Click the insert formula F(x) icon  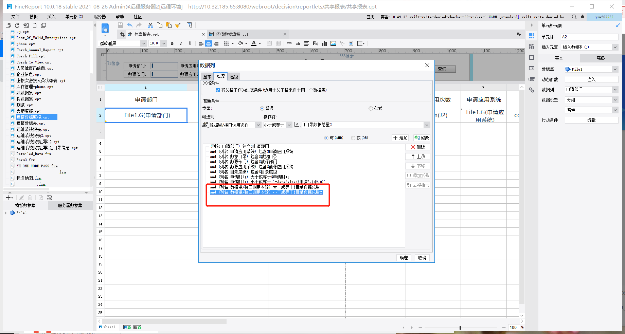[x=316, y=43]
